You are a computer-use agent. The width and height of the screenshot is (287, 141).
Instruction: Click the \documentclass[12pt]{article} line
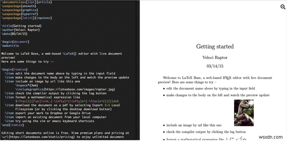27,2
